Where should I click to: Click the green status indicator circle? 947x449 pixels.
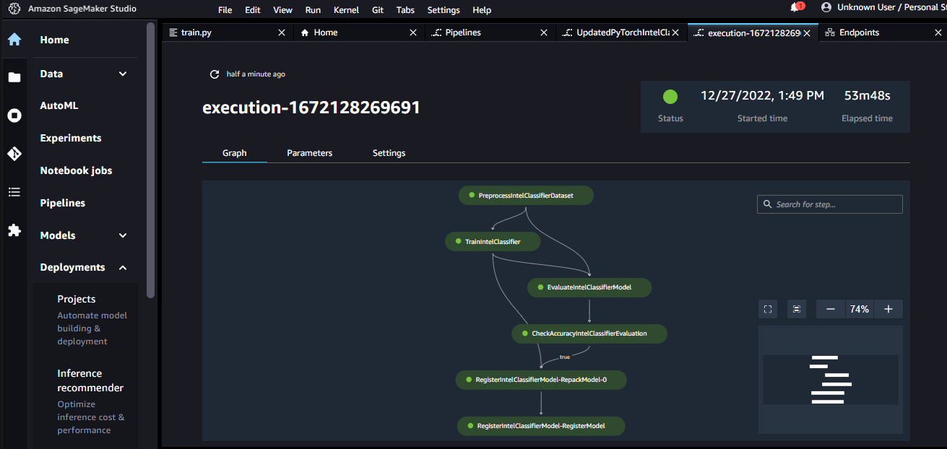coord(670,96)
